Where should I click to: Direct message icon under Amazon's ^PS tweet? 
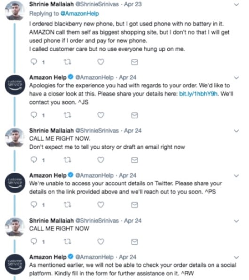(x=134, y=205)
